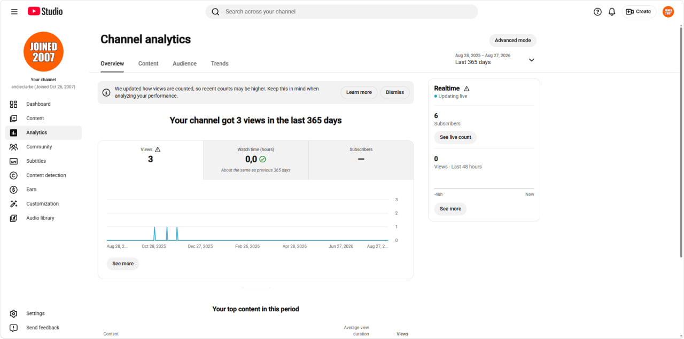Click the Settings label in sidebar
The height and width of the screenshot is (339, 684).
[36, 314]
